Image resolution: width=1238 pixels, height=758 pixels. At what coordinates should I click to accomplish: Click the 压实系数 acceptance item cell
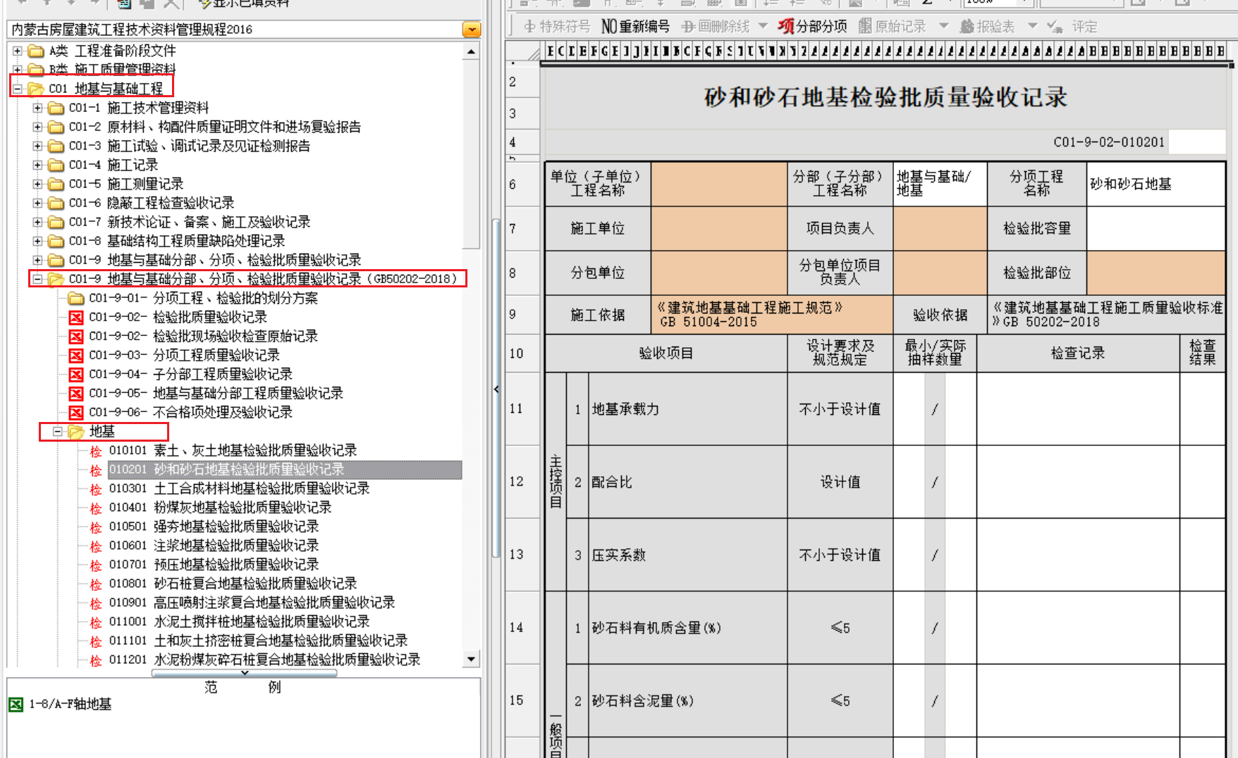[x=687, y=554]
